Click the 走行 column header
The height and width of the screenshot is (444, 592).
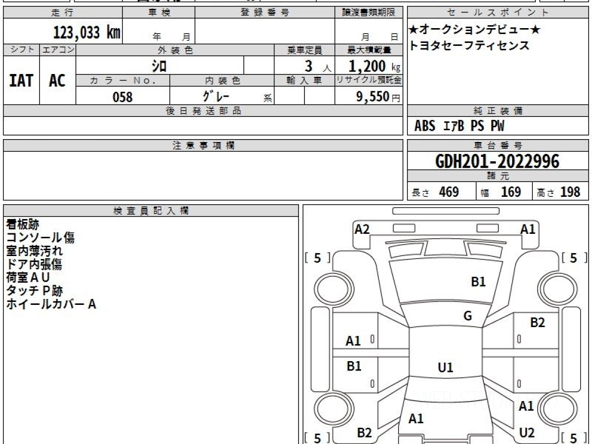coord(62,13)
